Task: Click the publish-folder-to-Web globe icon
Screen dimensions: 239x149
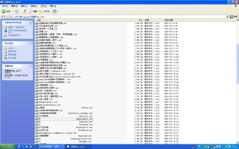Action: click(6, 31)
